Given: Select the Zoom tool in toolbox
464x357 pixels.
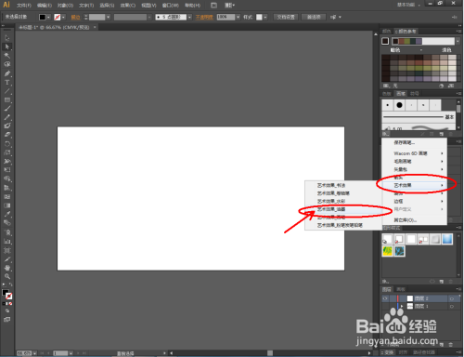Looking at the screenshot, I should pyautogui.click(x=7, y=276).
